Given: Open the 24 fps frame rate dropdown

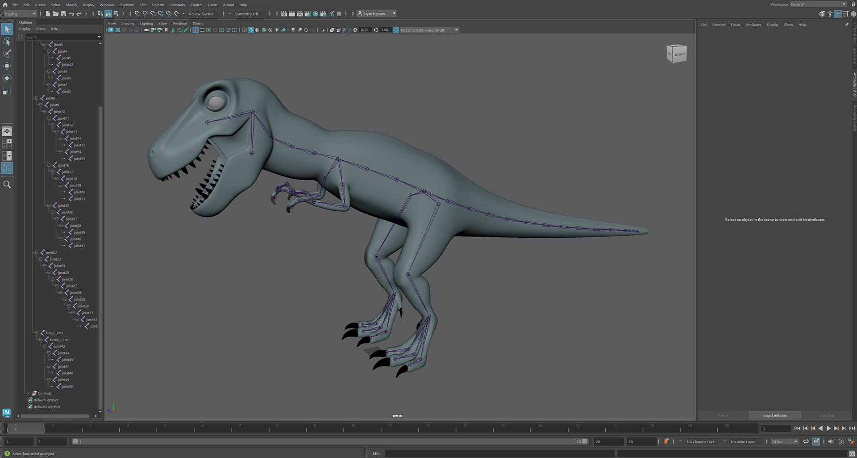Looking at the screenshot, I should pos(784,441).
